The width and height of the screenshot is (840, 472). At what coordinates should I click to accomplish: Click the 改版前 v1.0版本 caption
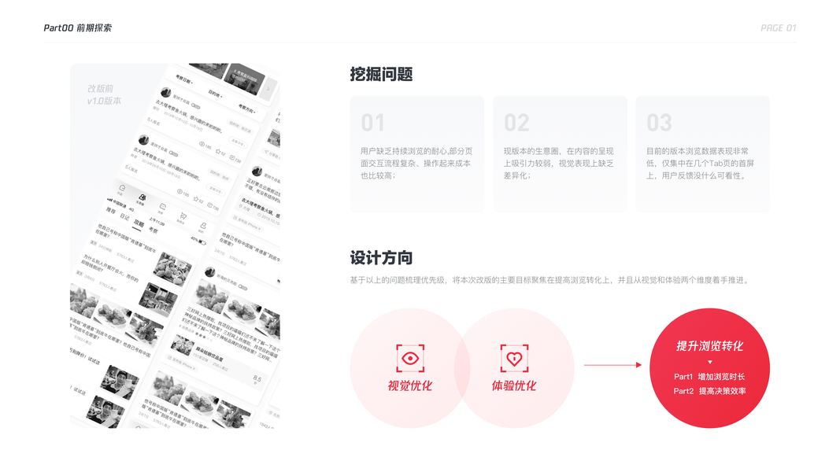click(x=104, y=94)
